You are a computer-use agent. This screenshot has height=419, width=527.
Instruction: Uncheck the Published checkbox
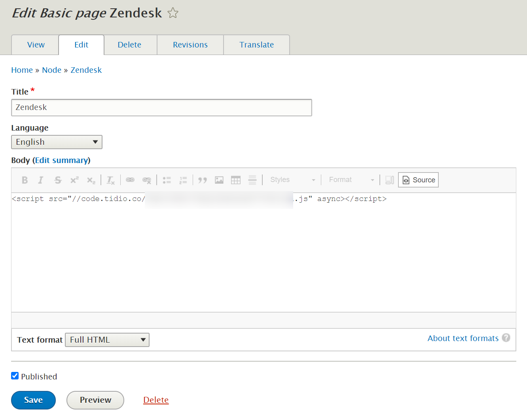[x=15, y=376]
